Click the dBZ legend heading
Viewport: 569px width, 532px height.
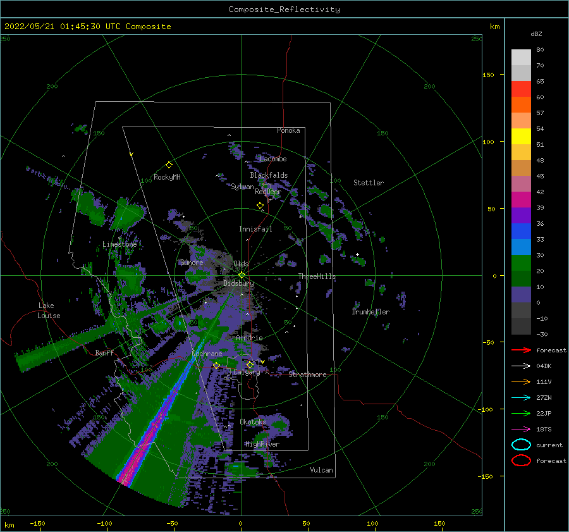click(536, 34)
